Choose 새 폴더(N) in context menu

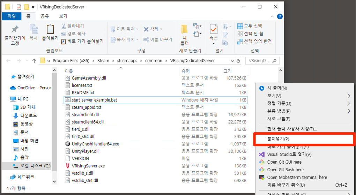[x=277, y=88]
